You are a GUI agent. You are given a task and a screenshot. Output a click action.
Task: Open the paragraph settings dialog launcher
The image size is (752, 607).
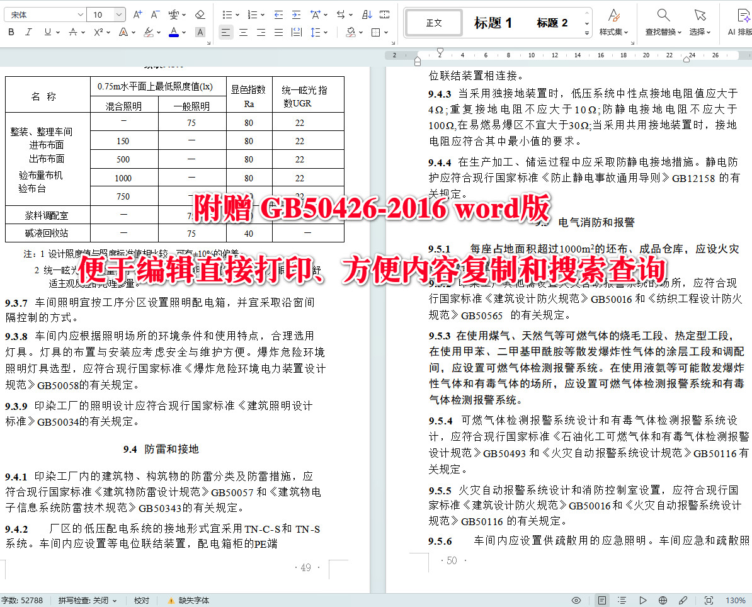393,43
